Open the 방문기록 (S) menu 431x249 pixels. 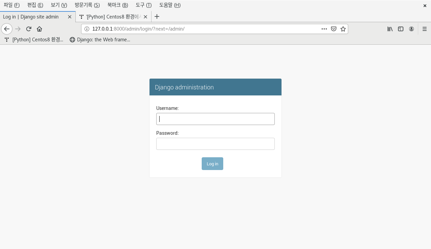pyautogui.click(x=87, y=5)
